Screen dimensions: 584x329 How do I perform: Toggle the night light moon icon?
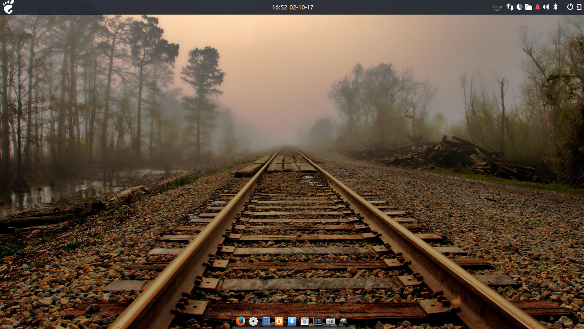pyautogui.click(x=519, y=7)
